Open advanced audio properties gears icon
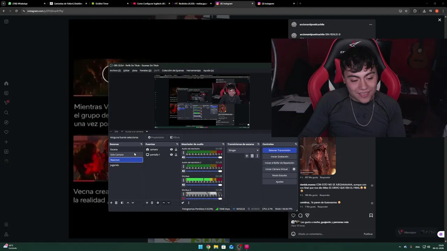This screenshot has width=447, height=251. pos(183,203)
